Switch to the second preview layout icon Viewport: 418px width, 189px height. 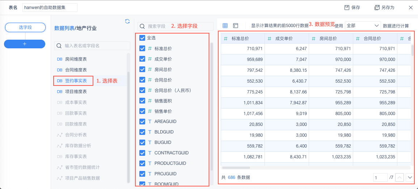[x=236, y=26]
